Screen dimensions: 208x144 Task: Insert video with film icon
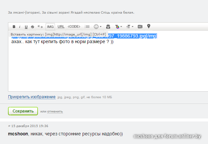[x=140, y=27]
